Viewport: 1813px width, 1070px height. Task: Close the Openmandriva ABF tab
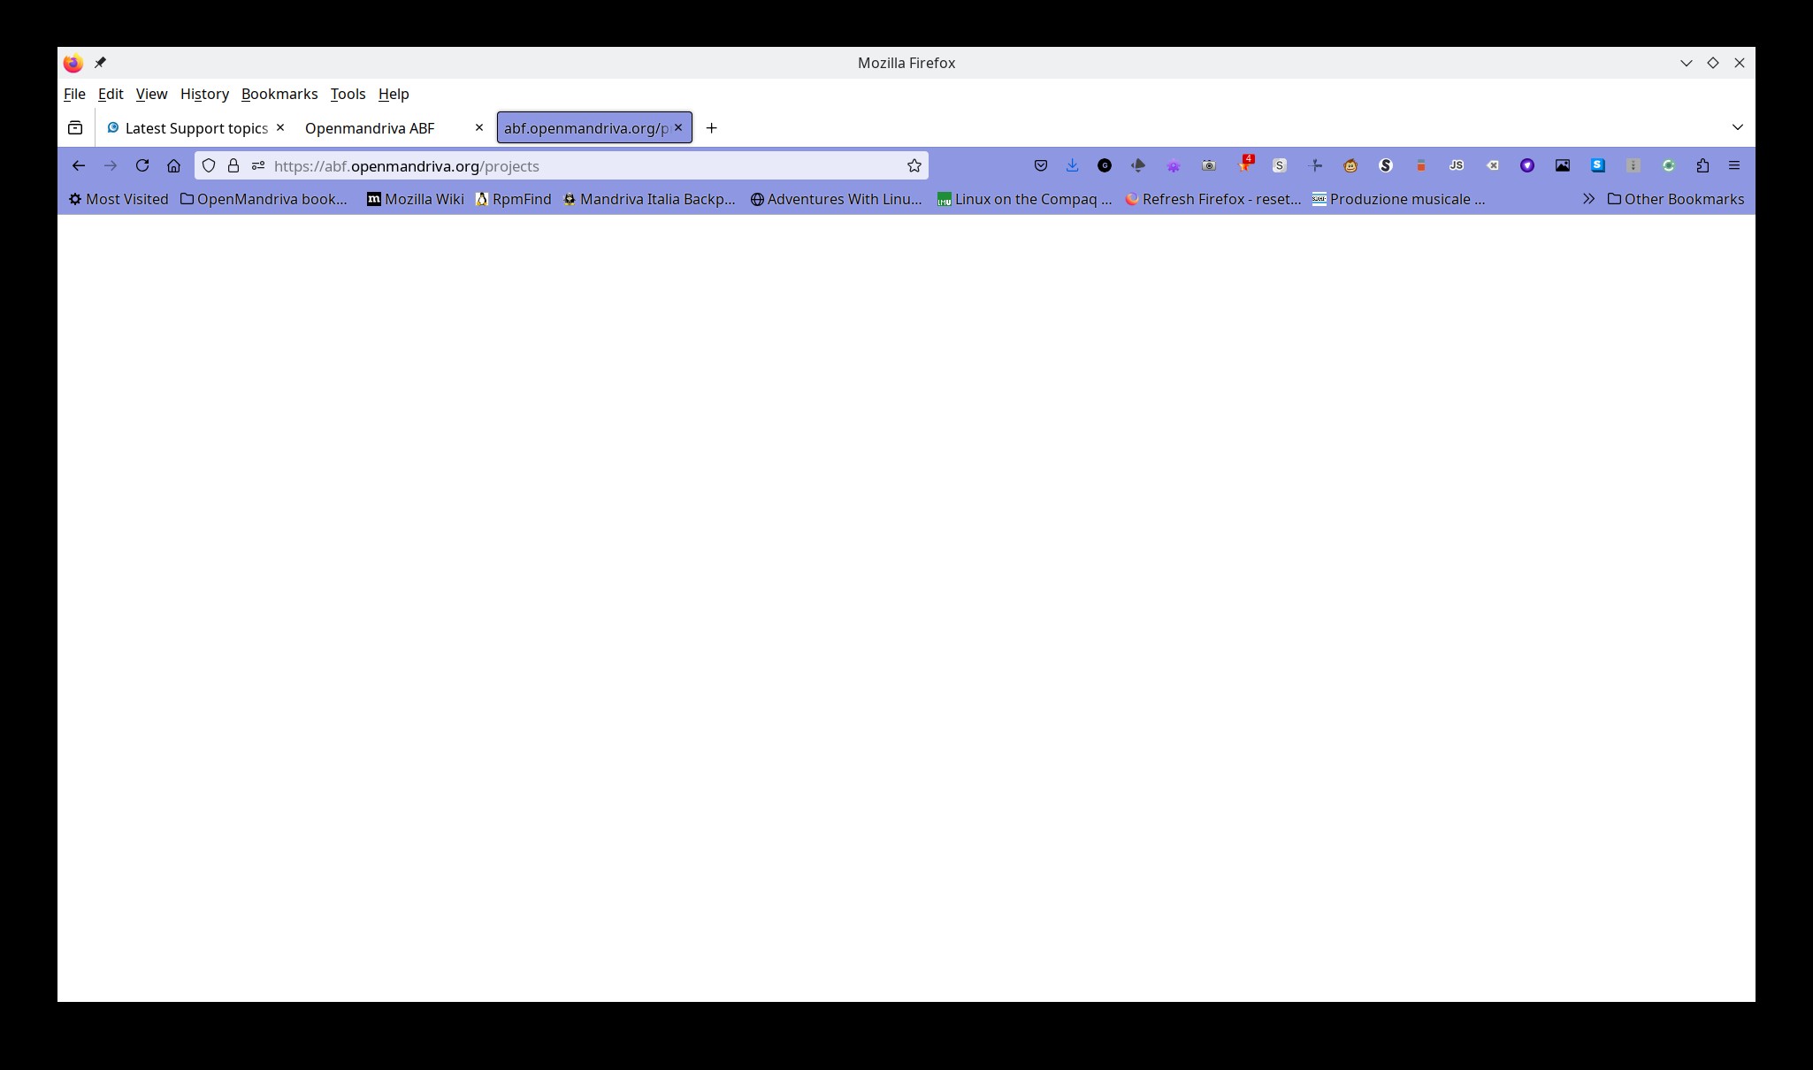point(479,127)
